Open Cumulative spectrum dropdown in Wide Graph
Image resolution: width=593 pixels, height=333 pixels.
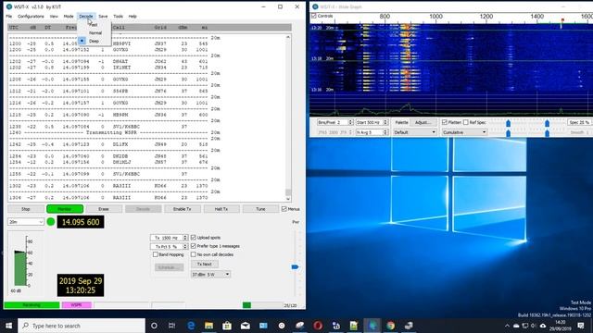coord(464,132)
